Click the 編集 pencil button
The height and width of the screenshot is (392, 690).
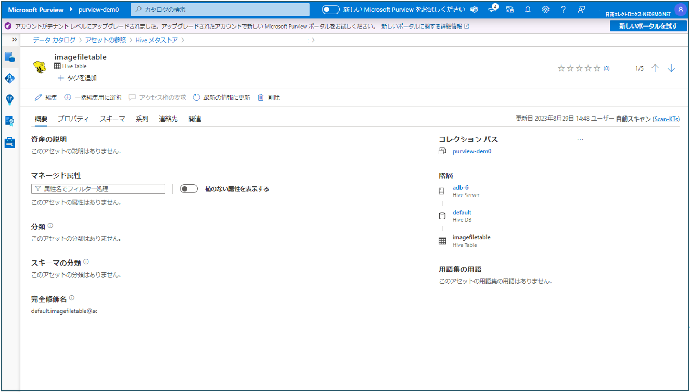click(x=46, y=97)
